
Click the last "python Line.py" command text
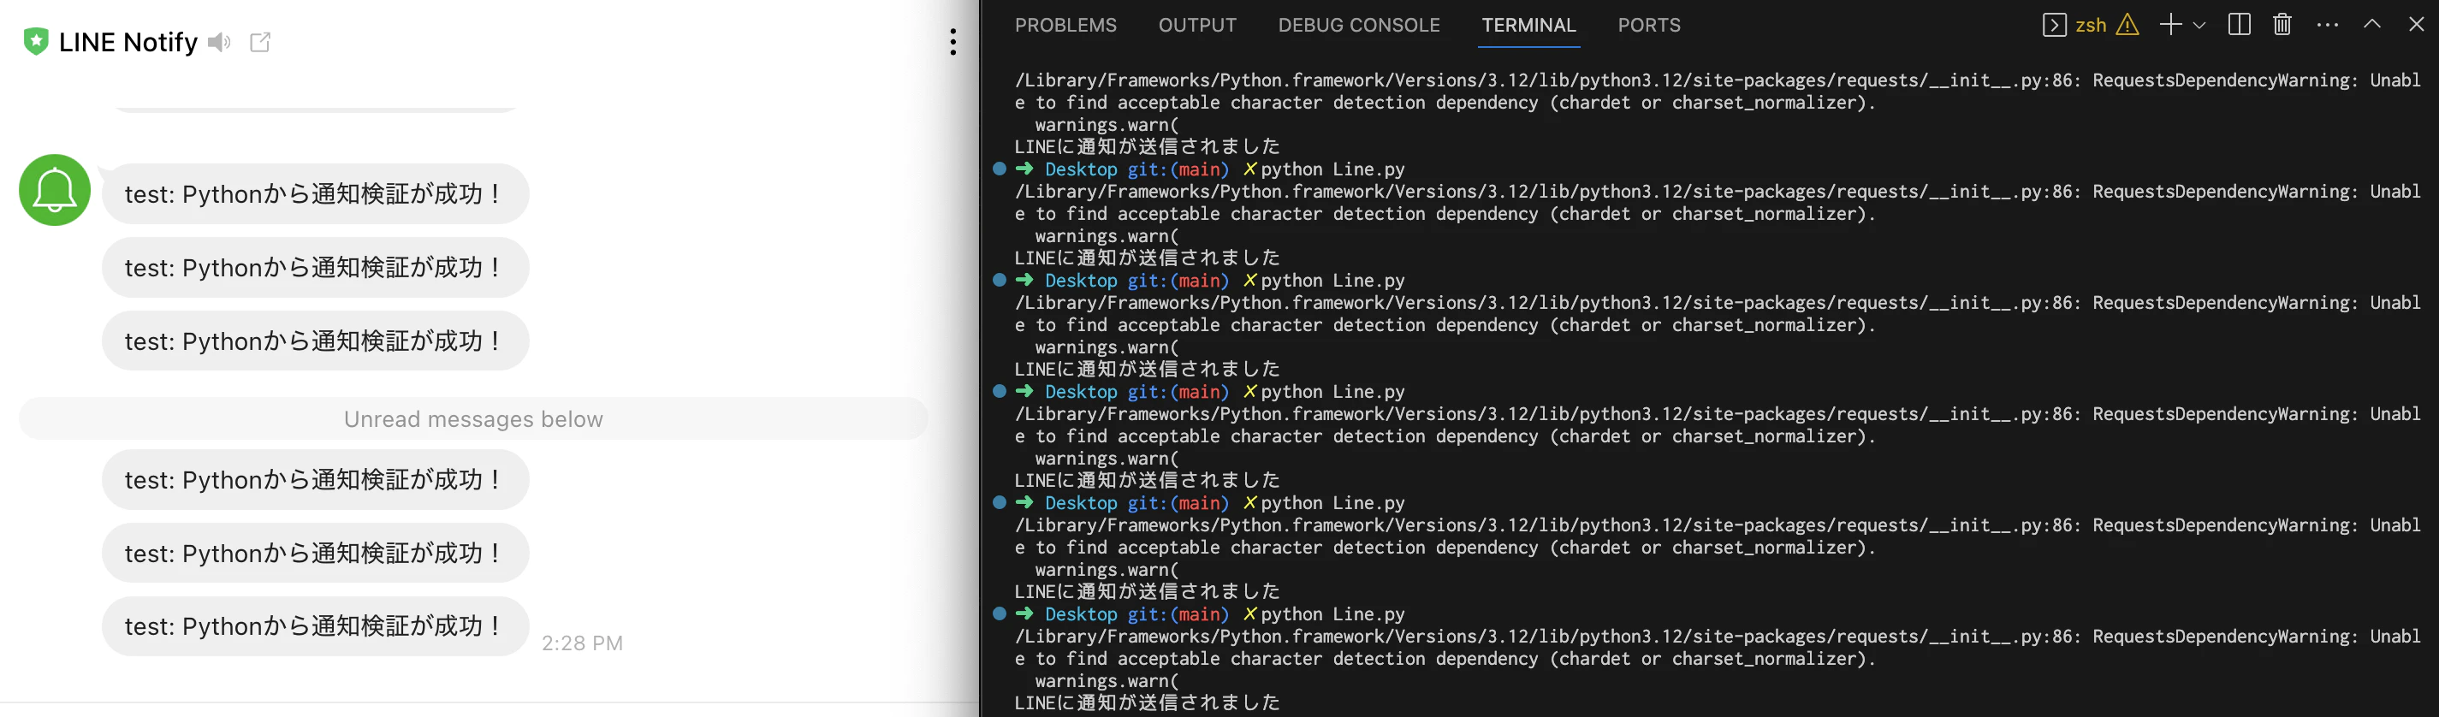tap(1332, 614)
